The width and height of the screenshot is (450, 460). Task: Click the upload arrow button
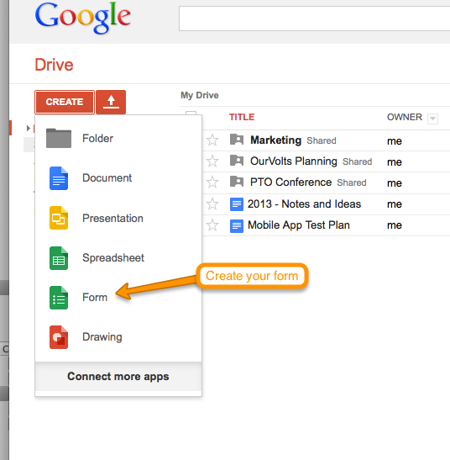tap(111, 102)
